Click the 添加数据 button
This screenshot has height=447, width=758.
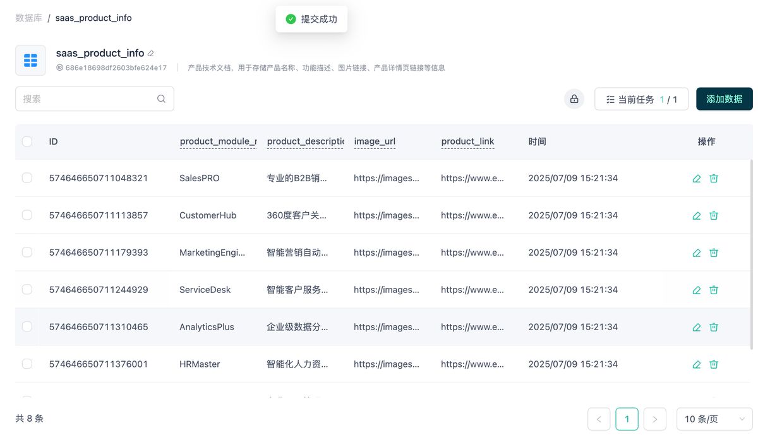tap(725, 98)
